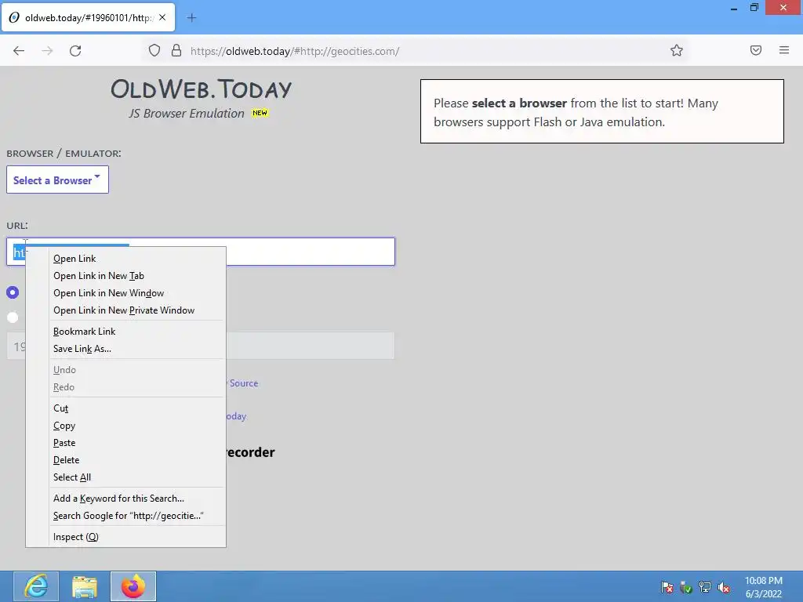Expand the Select a Browser dropdown
Screen dimensions: 803x602
57,180
